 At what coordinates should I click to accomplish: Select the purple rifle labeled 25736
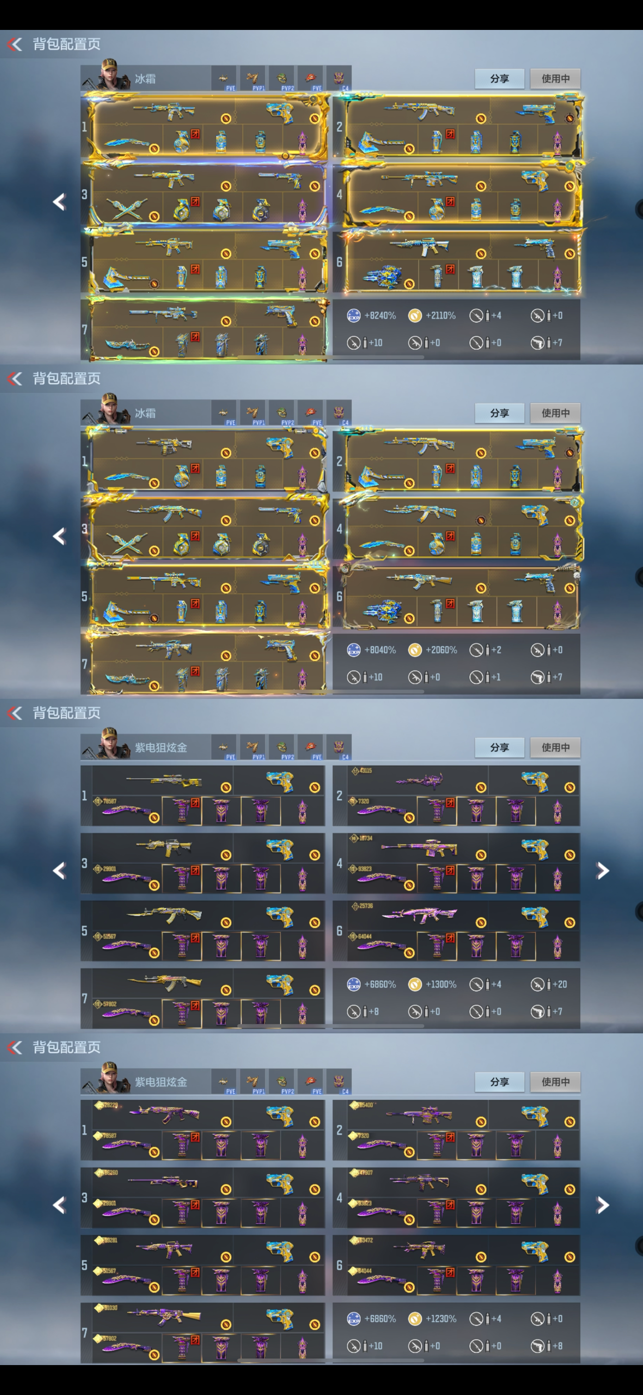[420, 915]
